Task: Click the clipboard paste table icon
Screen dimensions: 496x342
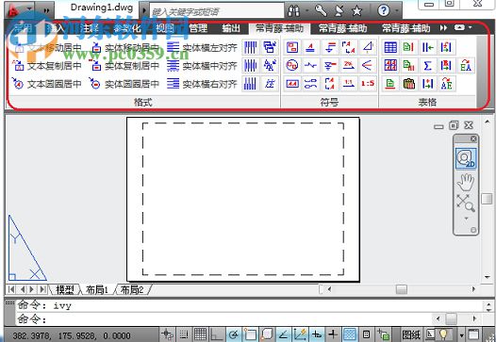Action: click(408, 84)
